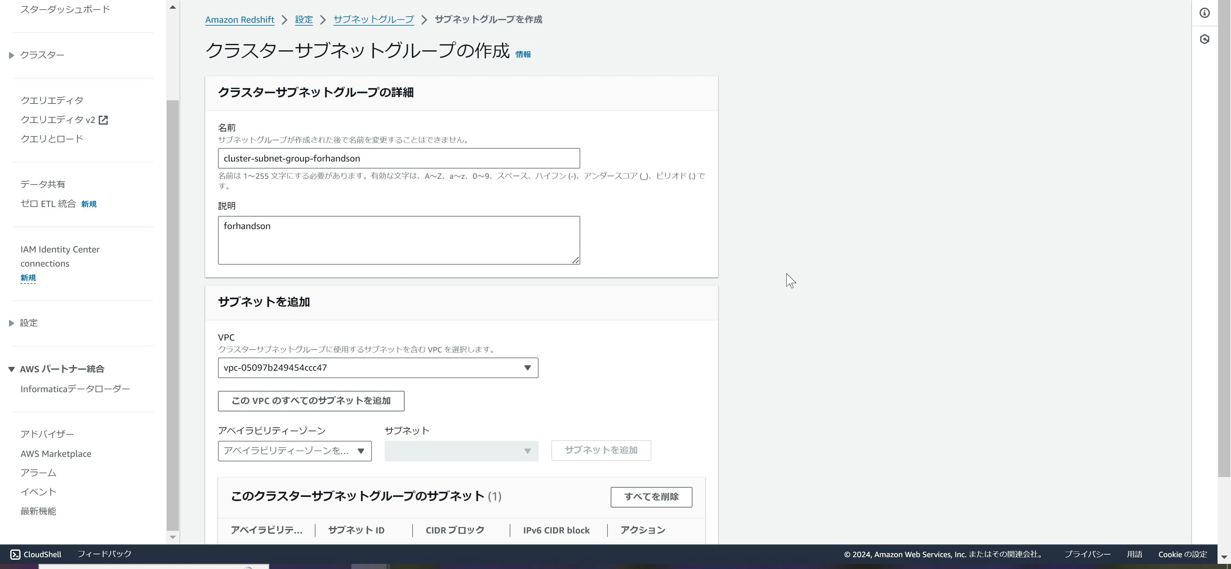
Task: Click the この VPC のすべてのサブネットを追加 button
Action: coord(311,401)
